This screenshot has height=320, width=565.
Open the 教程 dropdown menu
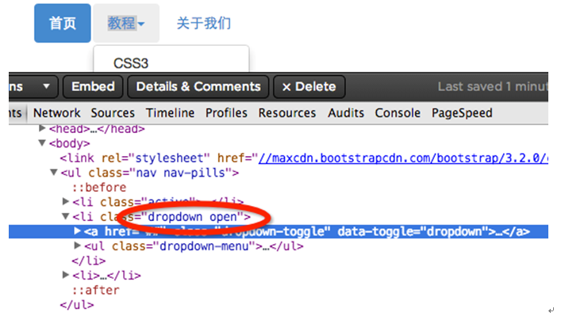(125, 23)
